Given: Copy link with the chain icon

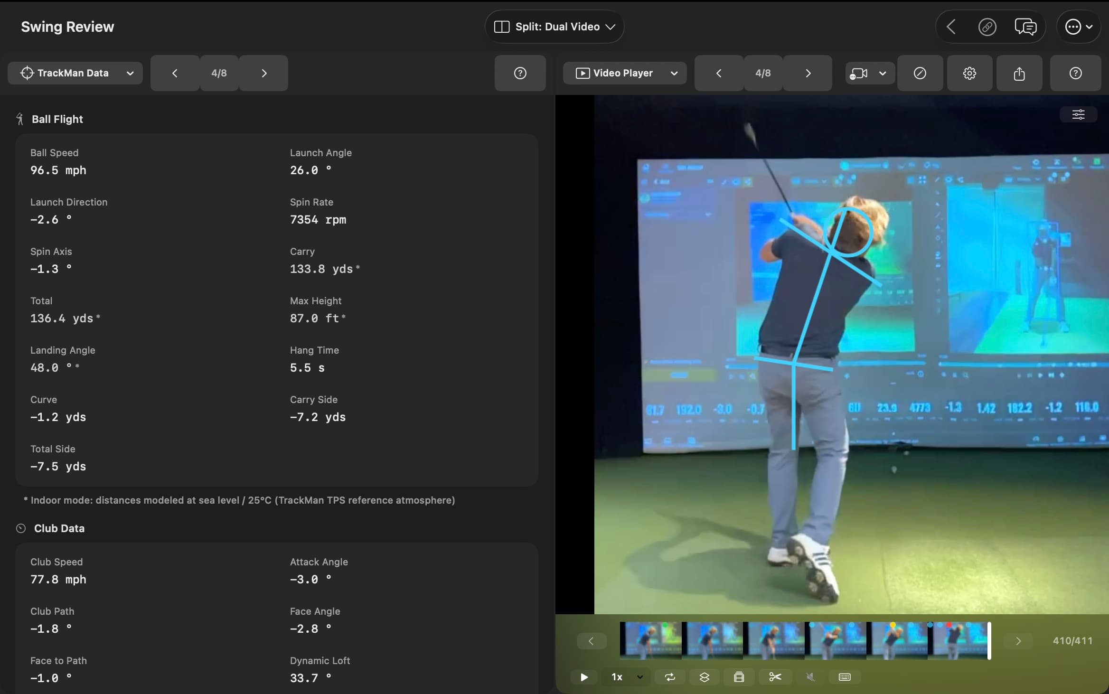Looking at the screenshot, I should [987, 27].
